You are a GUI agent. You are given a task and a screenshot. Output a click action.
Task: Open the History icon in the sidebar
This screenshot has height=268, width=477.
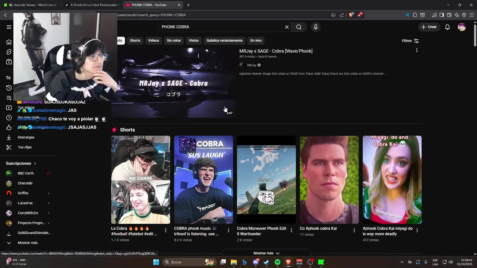(x=9, y=88)
